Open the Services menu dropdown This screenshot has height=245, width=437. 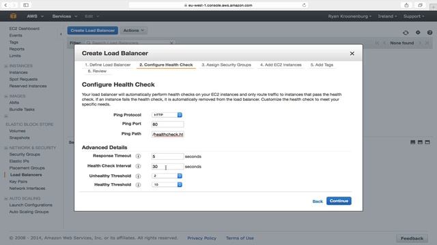[65, 16]
